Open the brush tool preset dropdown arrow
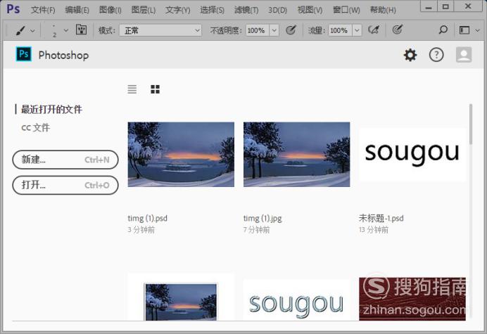487x334 pixels. [x=32, y=31]
